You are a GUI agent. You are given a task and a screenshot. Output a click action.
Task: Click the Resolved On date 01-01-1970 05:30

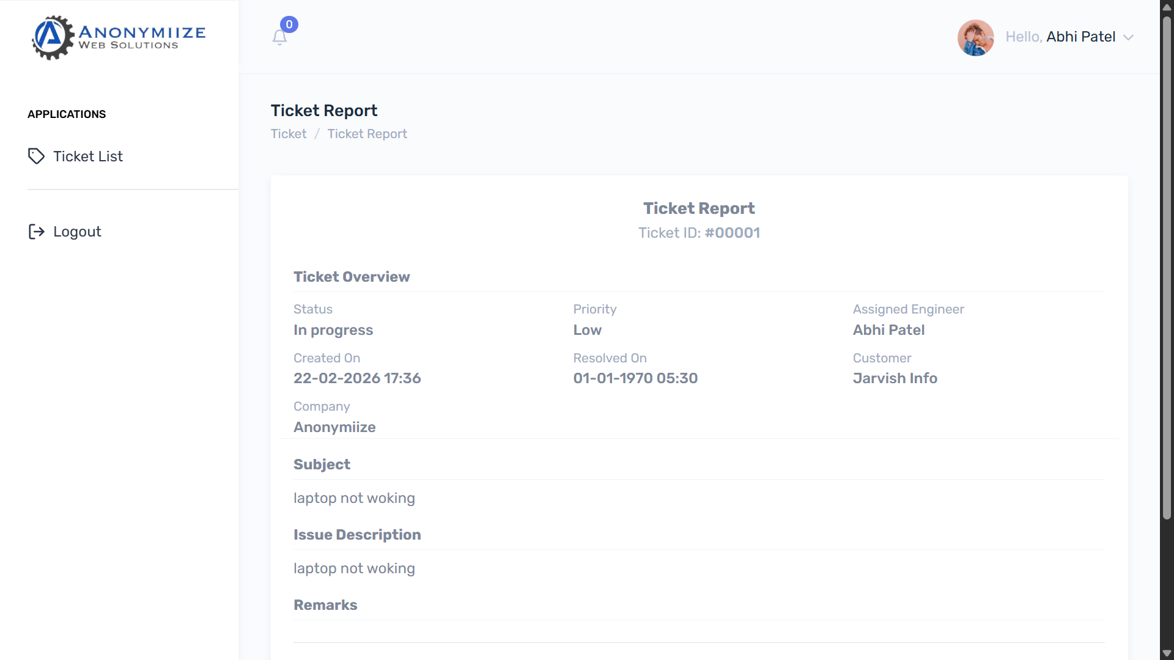click(x=635, y=378)
